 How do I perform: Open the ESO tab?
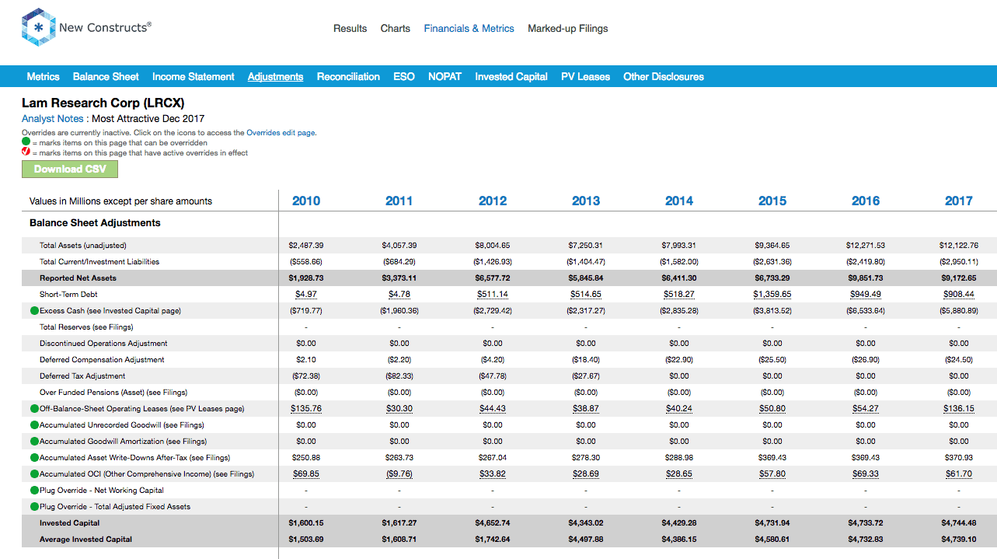point(404,76)
